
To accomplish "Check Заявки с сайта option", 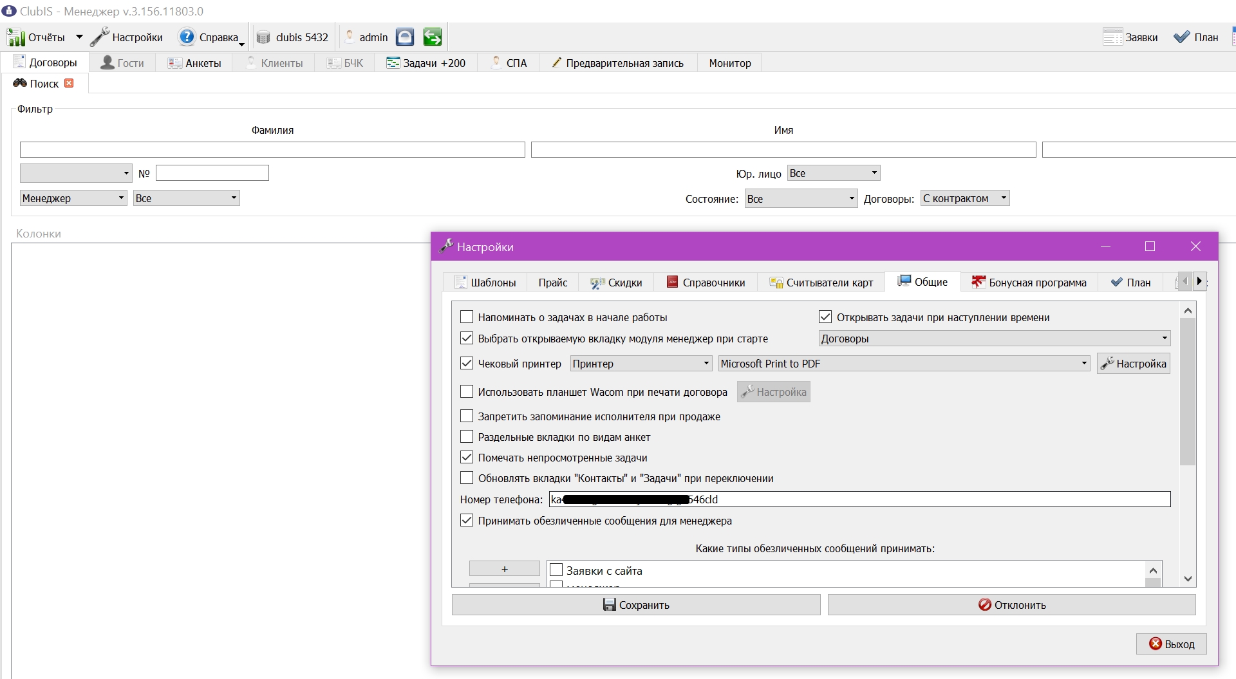I will tap(556, 570).
